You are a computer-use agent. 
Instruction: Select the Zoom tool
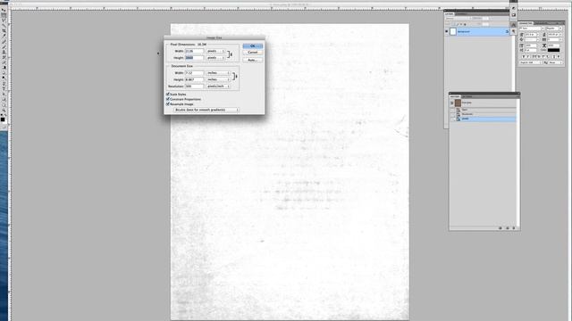click(x=4, y=110)
